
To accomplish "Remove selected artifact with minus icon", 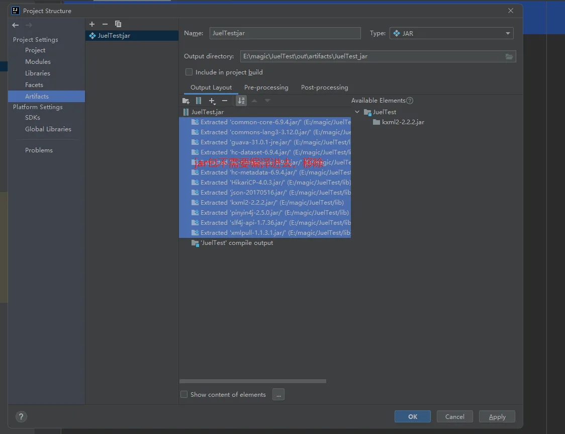I will click(105, 24).
